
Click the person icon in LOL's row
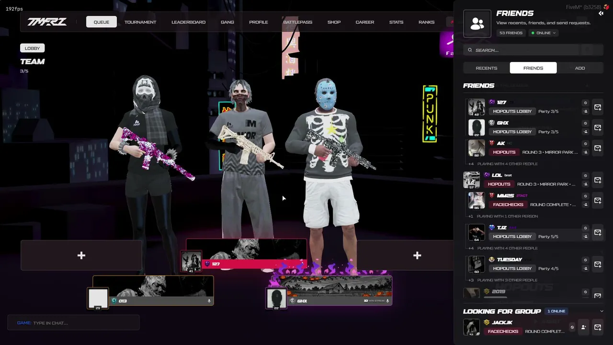(x=585, y=184)
